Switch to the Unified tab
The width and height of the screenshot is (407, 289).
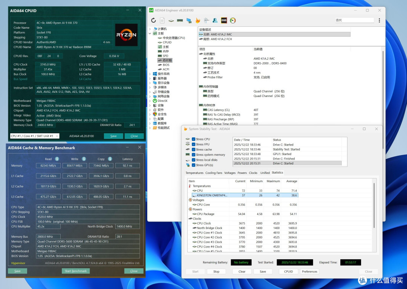(265, 173)
